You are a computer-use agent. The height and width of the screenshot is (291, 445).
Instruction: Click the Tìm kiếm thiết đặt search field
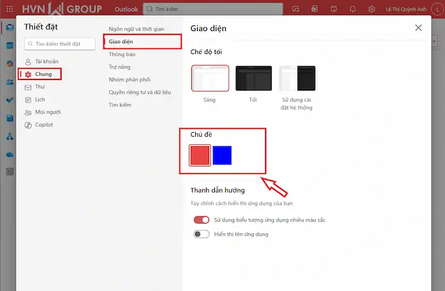60,44
